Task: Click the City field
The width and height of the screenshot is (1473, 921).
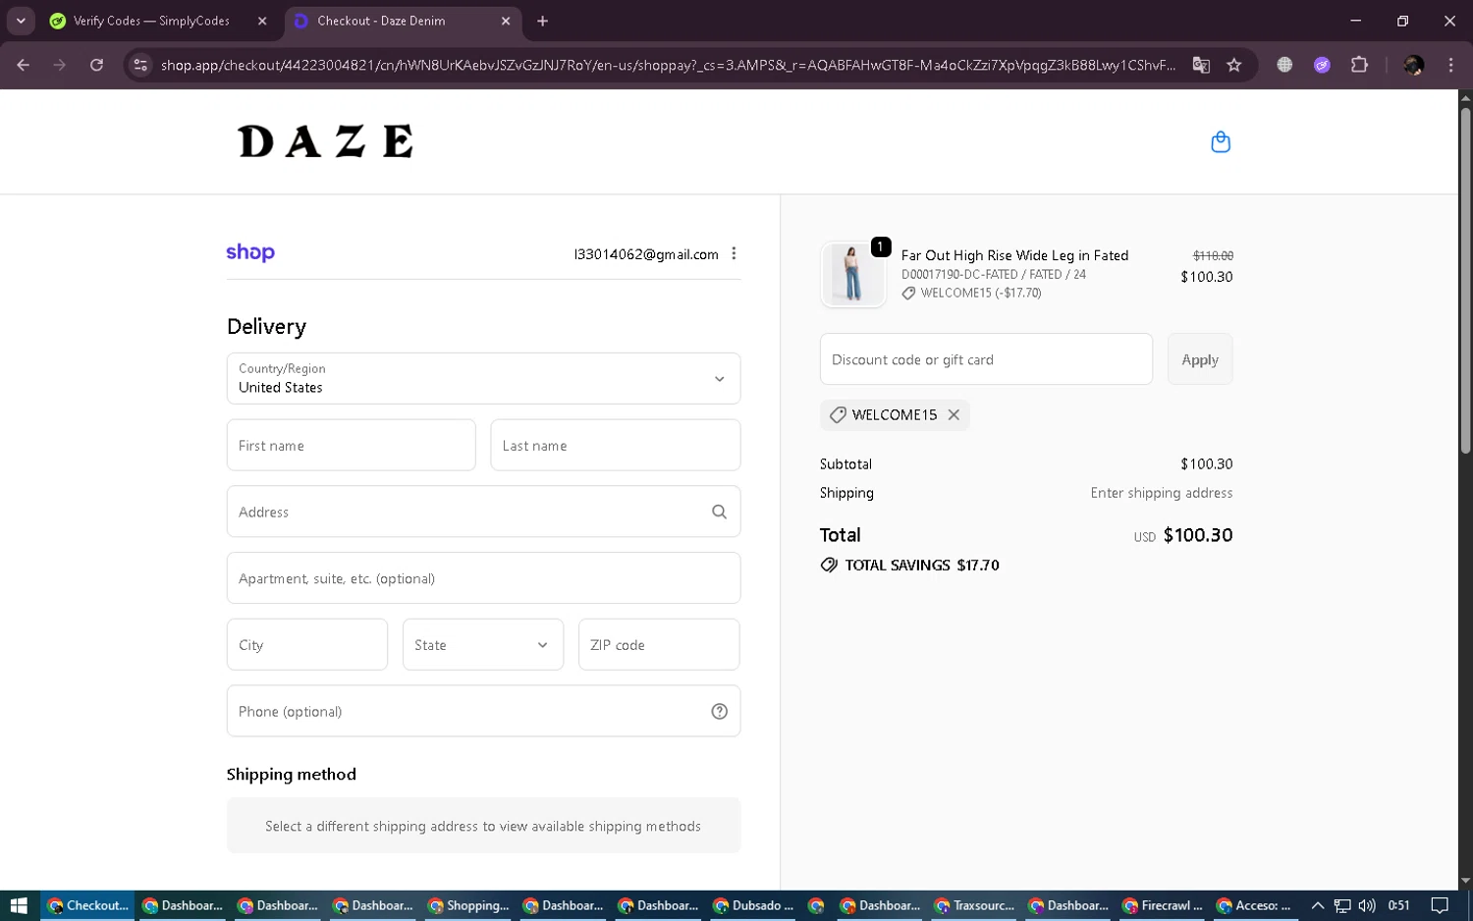Action: coord(307,644)
